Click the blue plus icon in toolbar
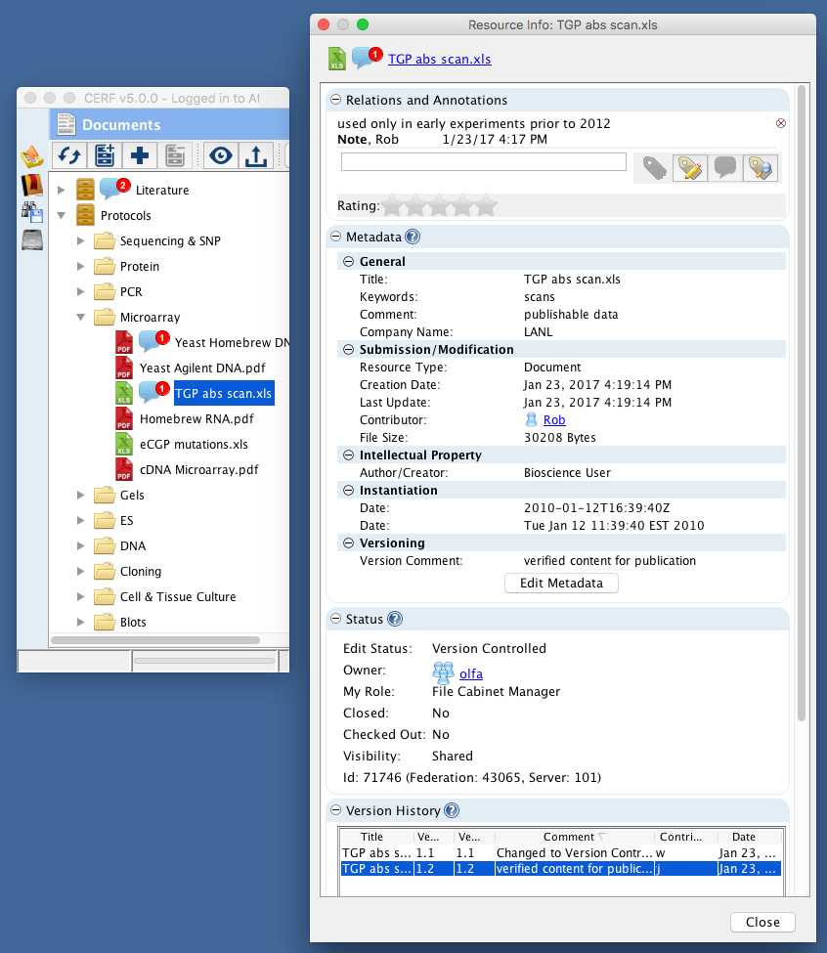 pyautogui.click(x=140, y=155)
